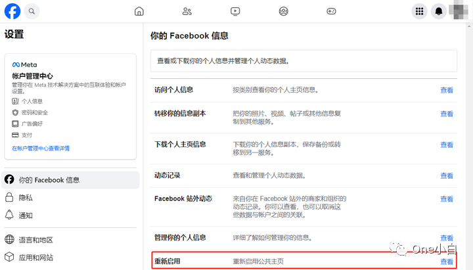This screenshot has height=270, width=473.
Task: Open the account profile avatar
Action: click(x=458, y=10)
